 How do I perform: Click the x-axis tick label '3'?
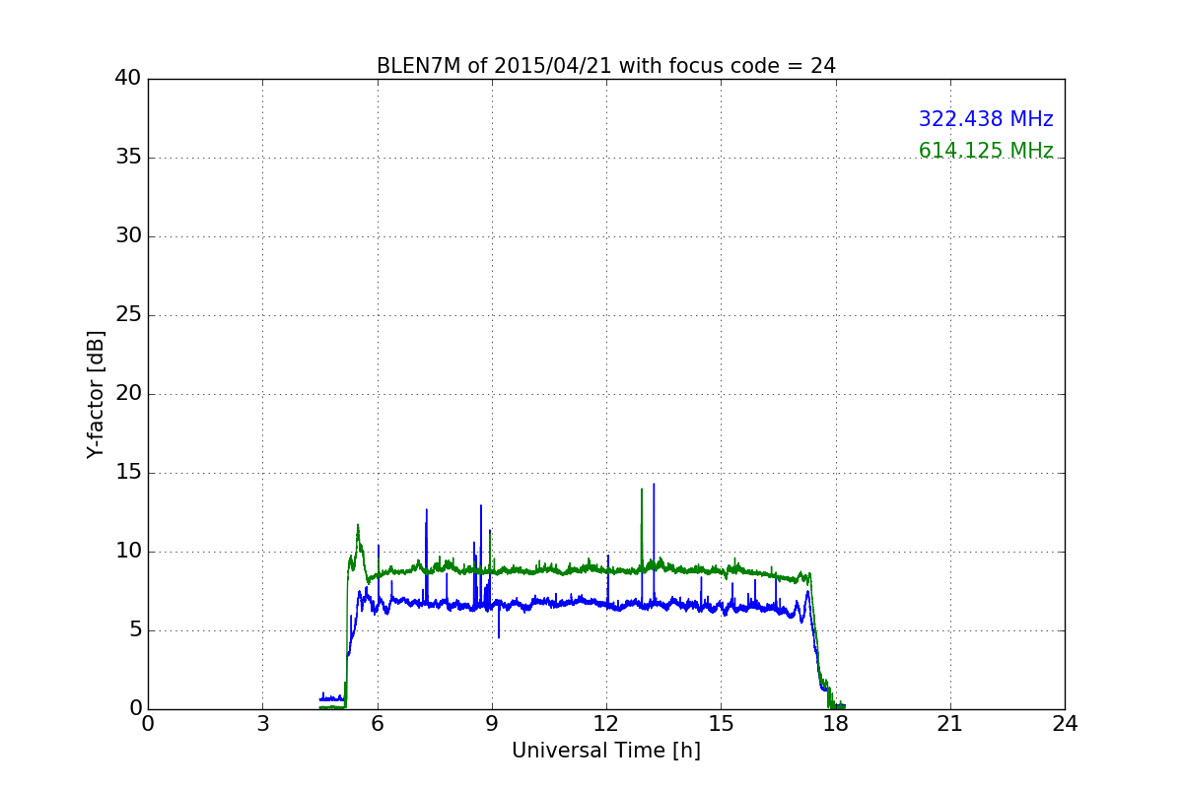[x=262, y=724]
